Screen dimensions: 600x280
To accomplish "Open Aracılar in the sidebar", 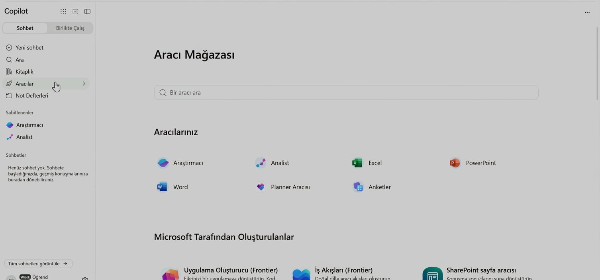I will pos(46,84).
